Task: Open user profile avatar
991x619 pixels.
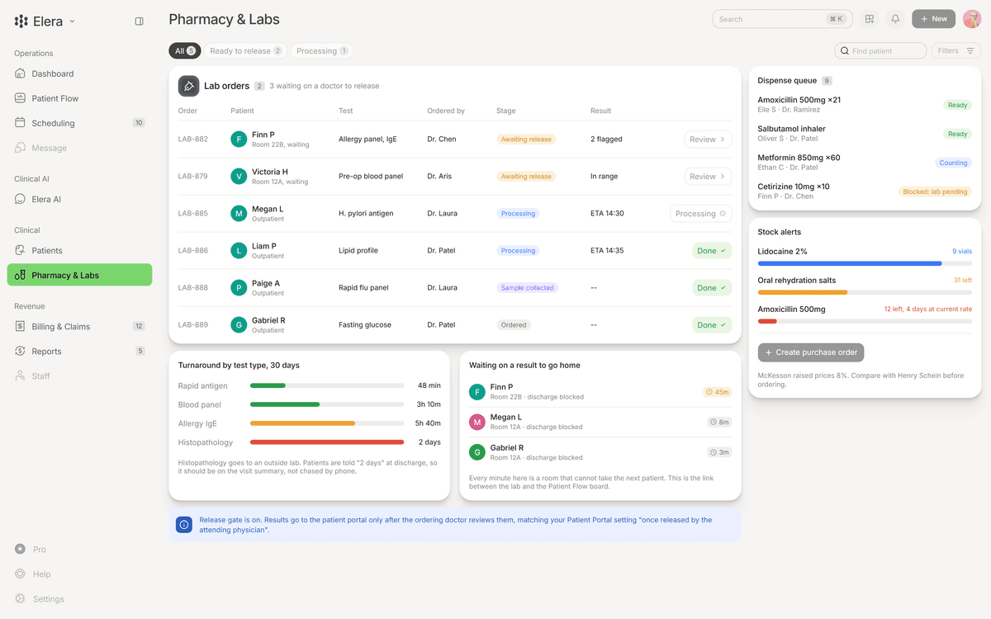Action: tap(972, 19)
